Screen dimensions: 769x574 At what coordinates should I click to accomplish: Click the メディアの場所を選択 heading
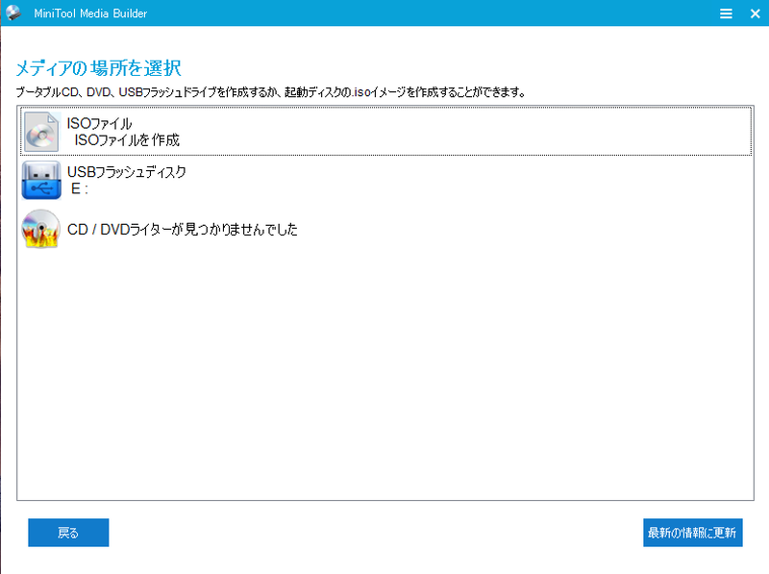(99, 68)
